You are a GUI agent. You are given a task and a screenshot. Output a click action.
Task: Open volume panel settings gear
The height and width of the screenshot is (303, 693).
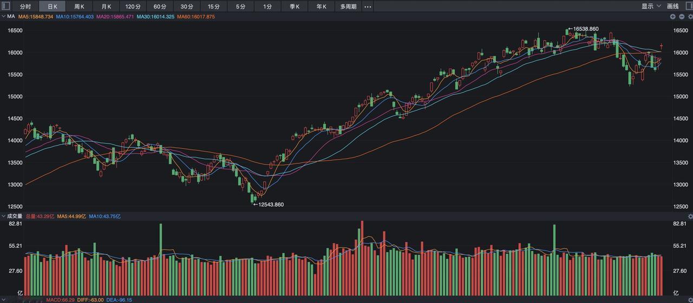pyautogui.click(x=690, y=216)
